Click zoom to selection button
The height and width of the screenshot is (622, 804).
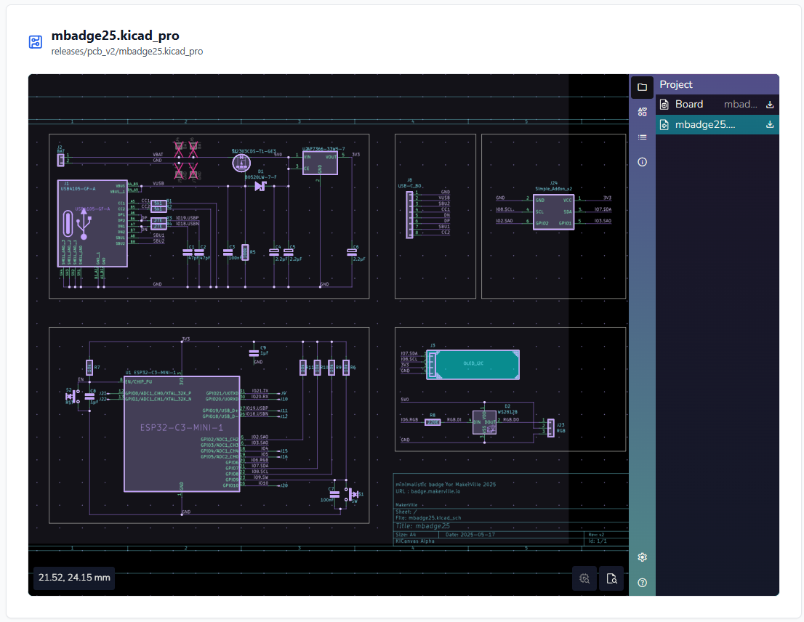coord(584,578)
